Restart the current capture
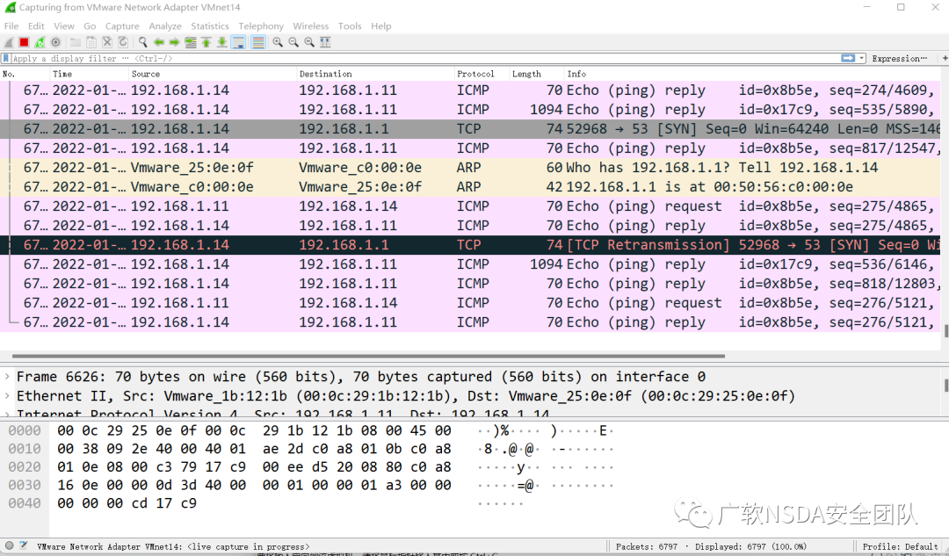949x556 pixels. click(x=40, y=42)
